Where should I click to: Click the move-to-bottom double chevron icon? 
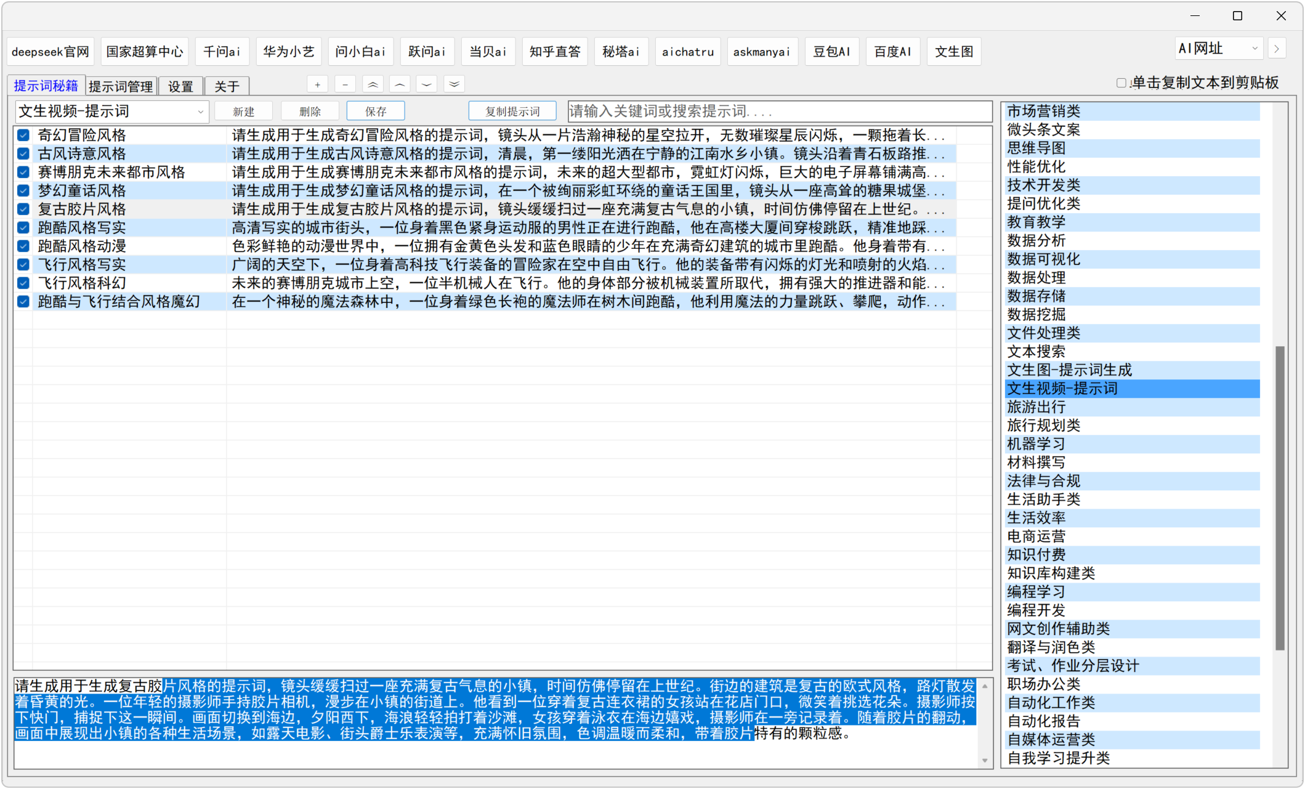point(454,85)
